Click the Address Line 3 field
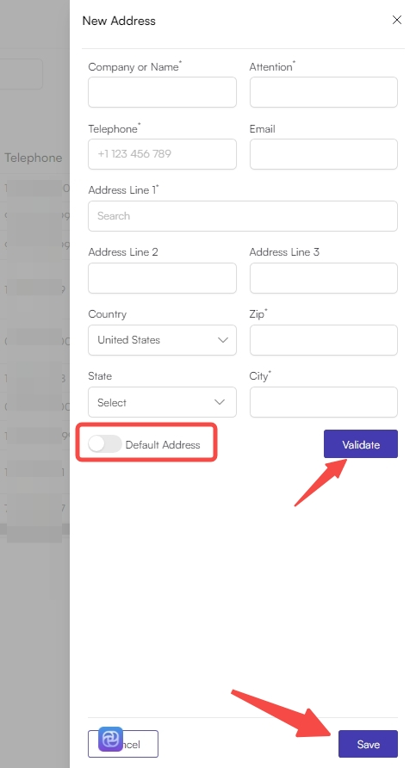The image size is (416, 768). pos(323,278)
